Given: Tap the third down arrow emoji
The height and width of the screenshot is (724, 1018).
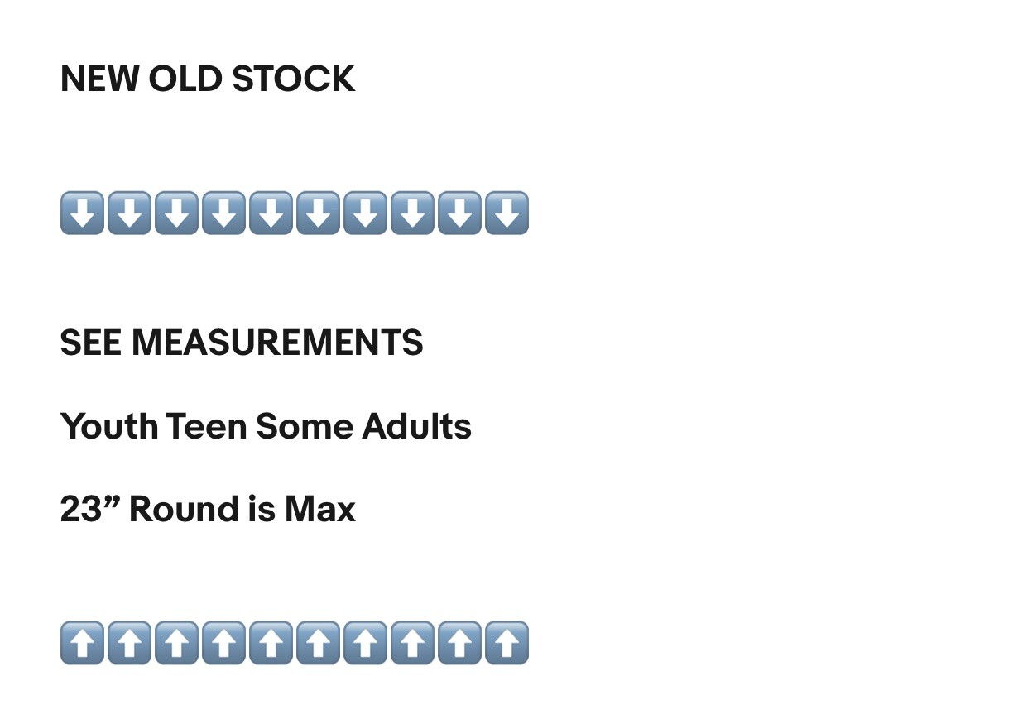Looking at the screenshot, I should point(176,213).
